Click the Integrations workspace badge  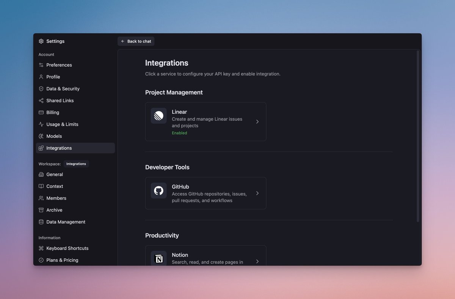(76, 164)
